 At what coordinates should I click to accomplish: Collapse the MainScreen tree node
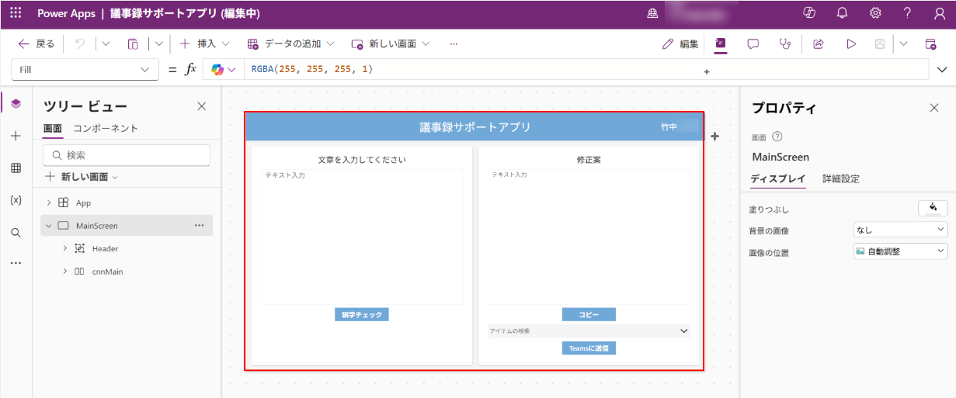(x=49, y=226)
